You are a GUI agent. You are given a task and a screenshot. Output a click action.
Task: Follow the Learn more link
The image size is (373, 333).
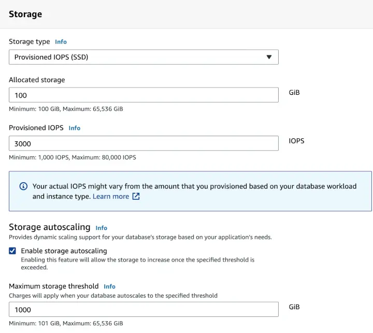pos(110,196)
